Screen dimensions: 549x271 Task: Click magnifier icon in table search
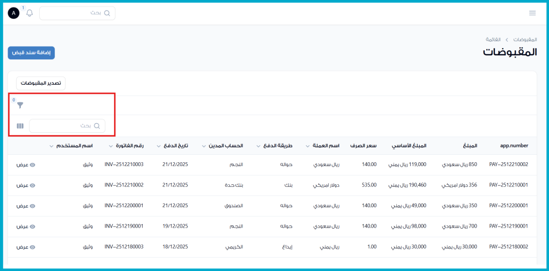point(97,126)
